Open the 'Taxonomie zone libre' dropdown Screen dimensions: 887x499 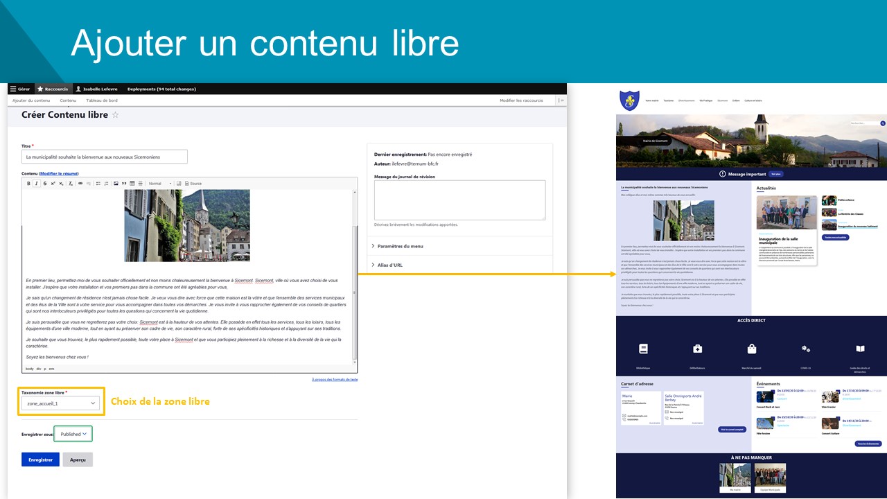[x=61, y=403]
